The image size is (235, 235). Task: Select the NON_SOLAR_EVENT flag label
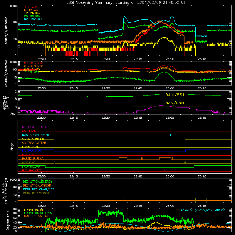tap(36, 135)
